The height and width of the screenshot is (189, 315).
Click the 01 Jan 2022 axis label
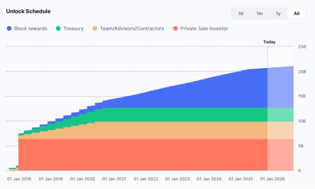(146, 179)
